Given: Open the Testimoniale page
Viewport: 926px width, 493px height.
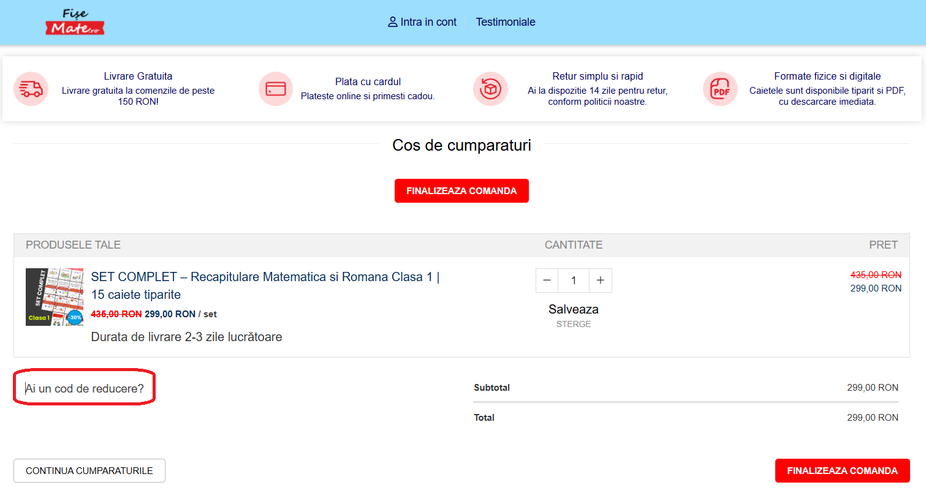Looking at the screenshot, I should (x=506, y=22).
